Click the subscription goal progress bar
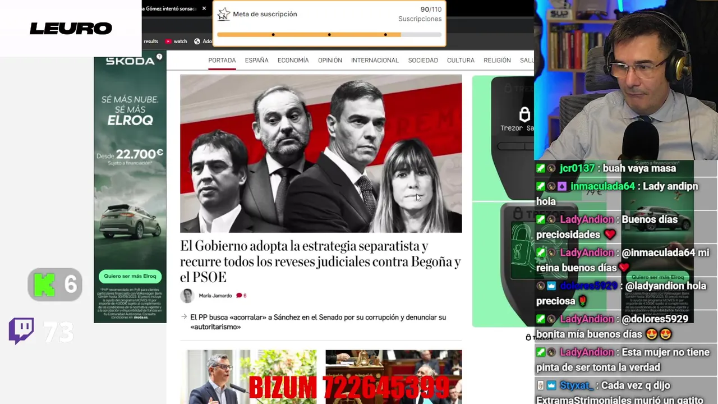 329,35
